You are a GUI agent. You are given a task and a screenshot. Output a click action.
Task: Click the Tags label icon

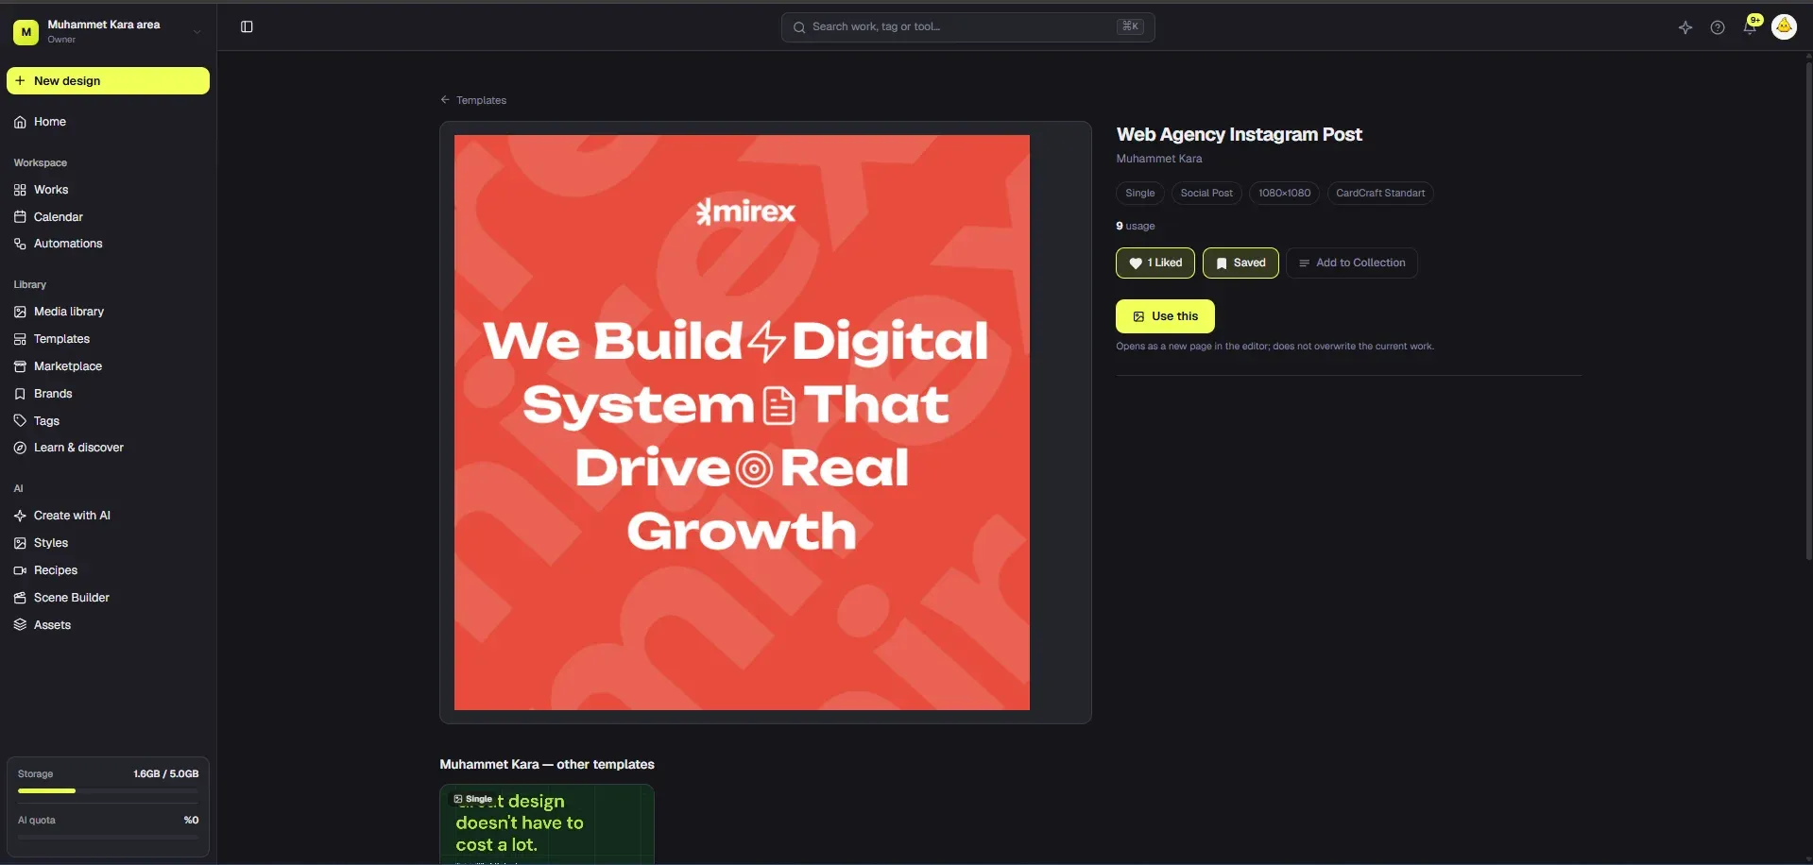20,421
